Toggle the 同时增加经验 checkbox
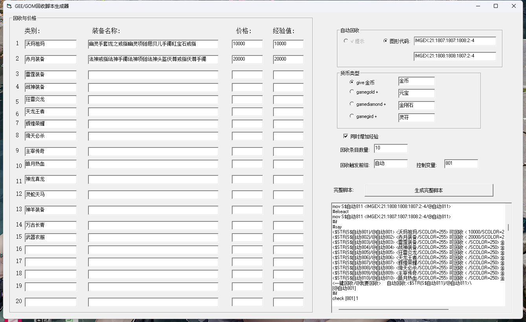Screen dimensions: 526x322 coord(346,136)
